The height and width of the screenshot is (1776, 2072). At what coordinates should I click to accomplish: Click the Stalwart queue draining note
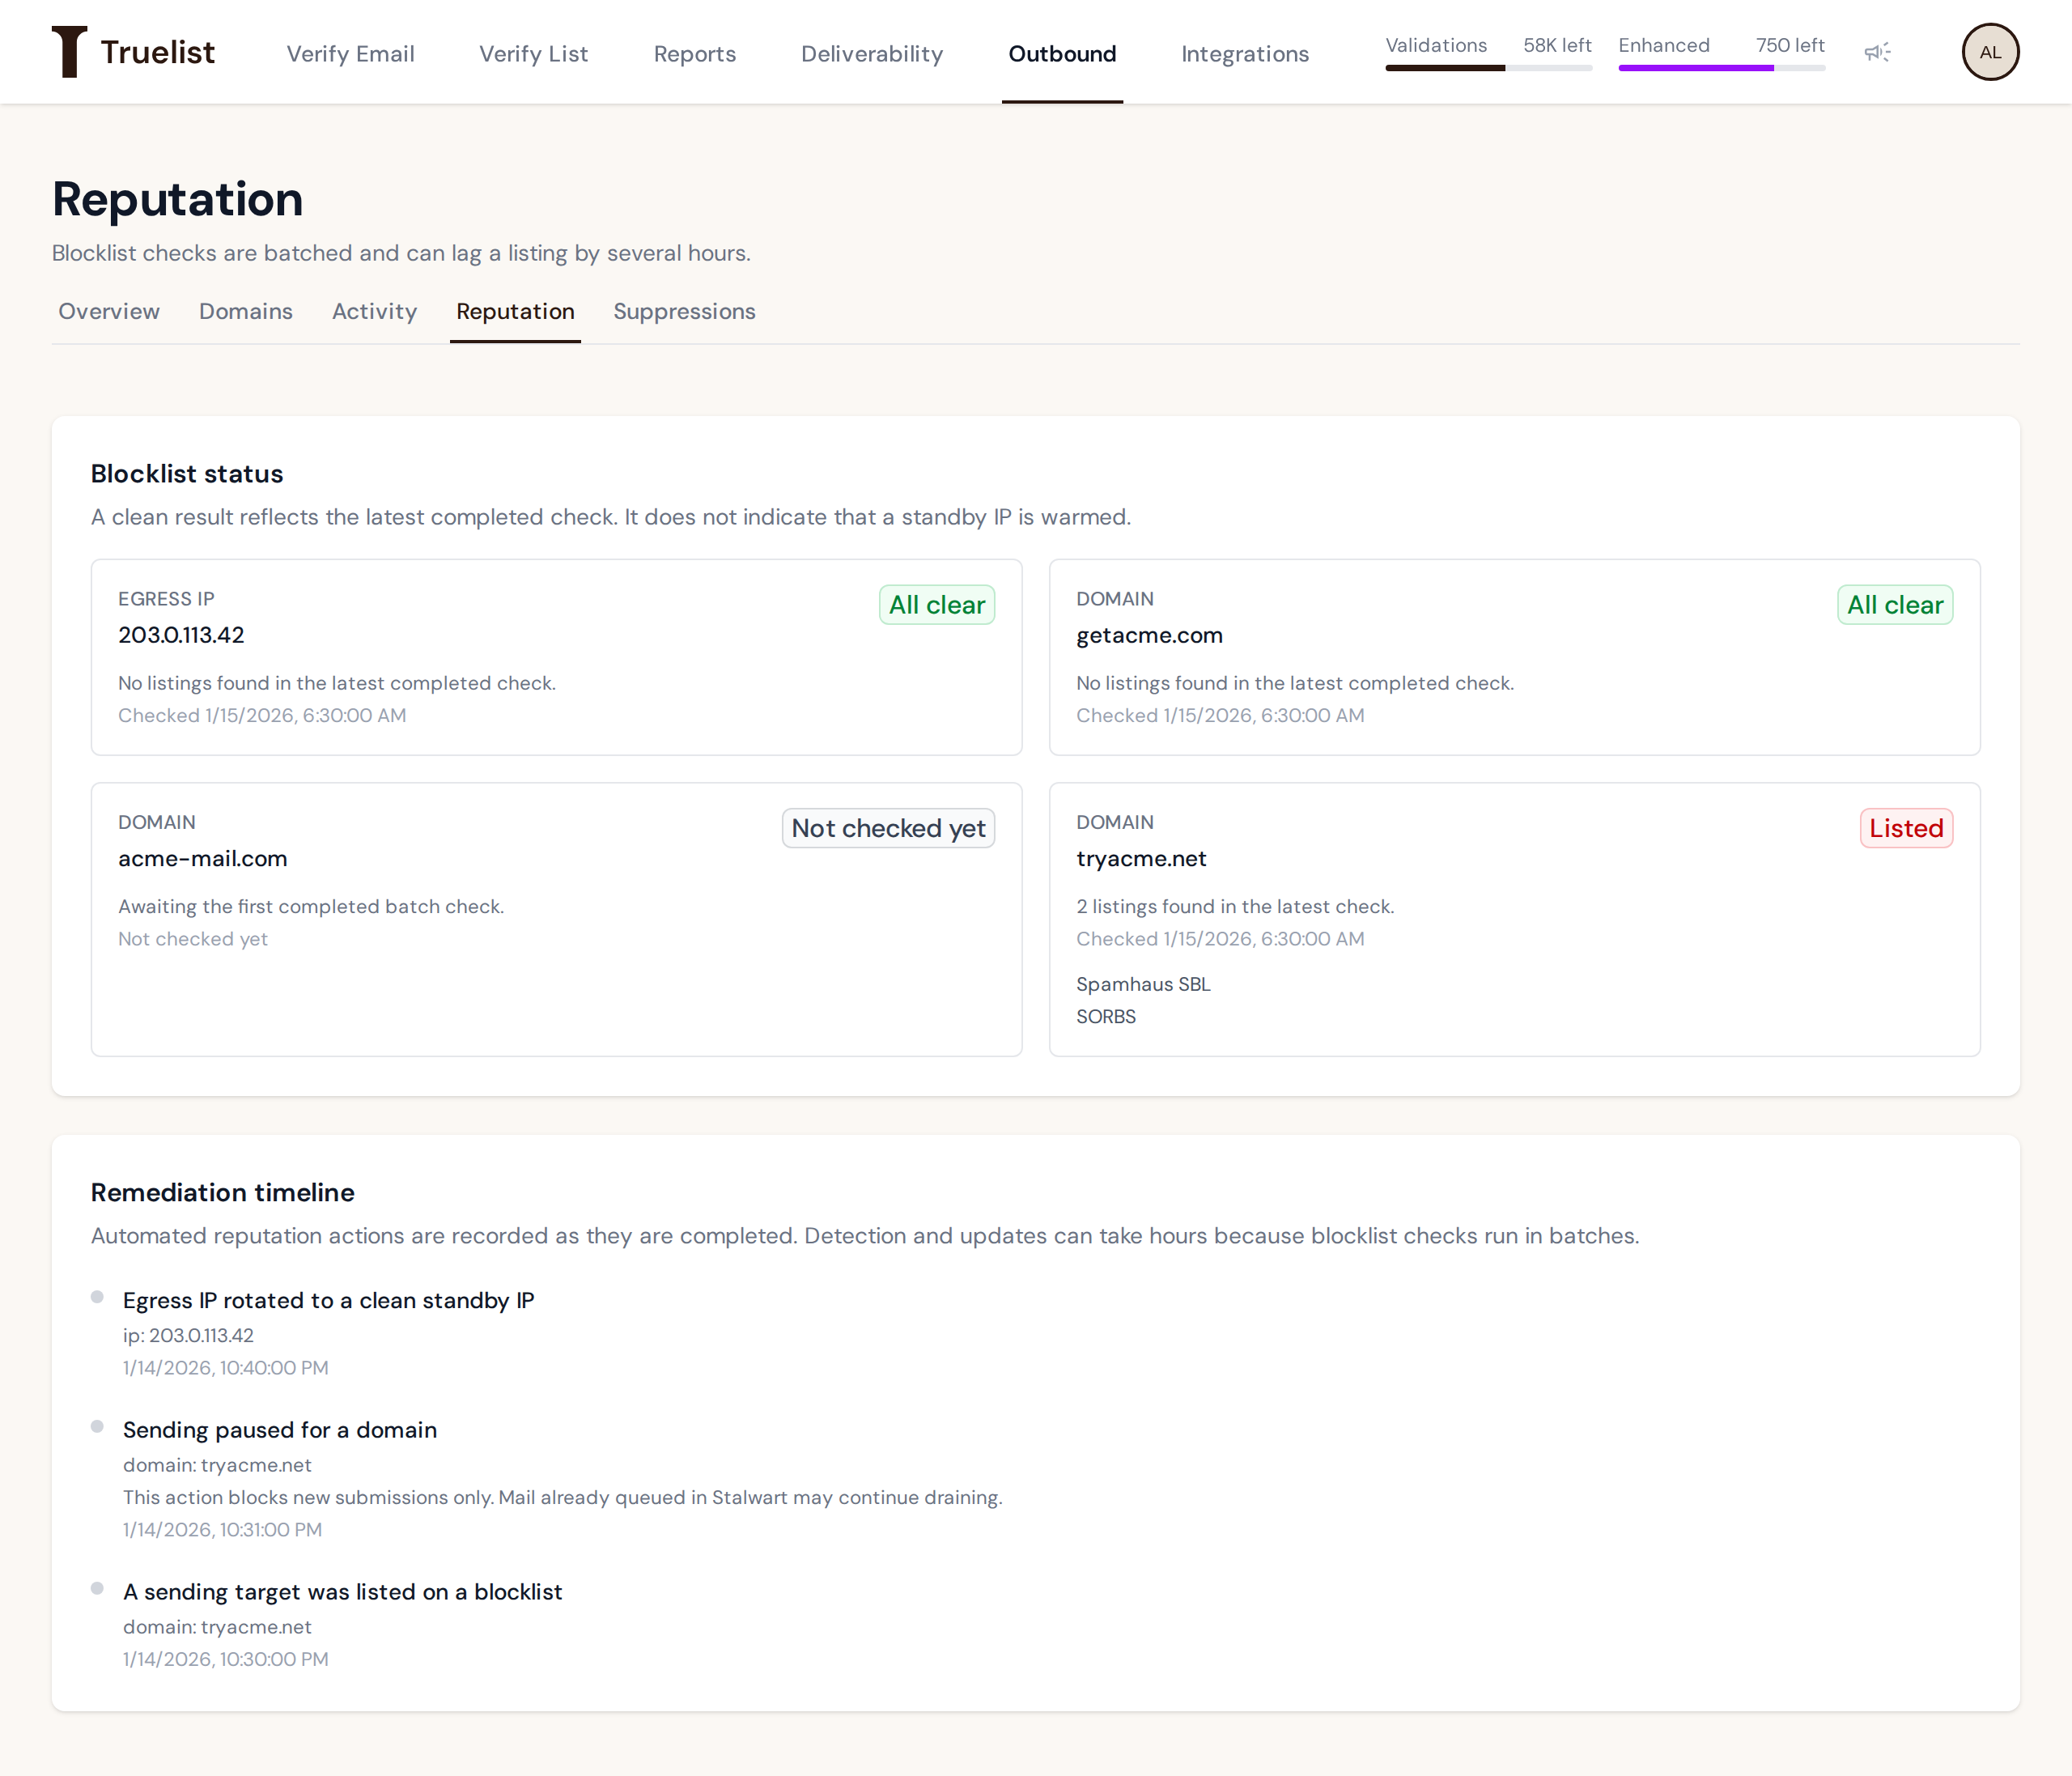[x=562, y=1497]
